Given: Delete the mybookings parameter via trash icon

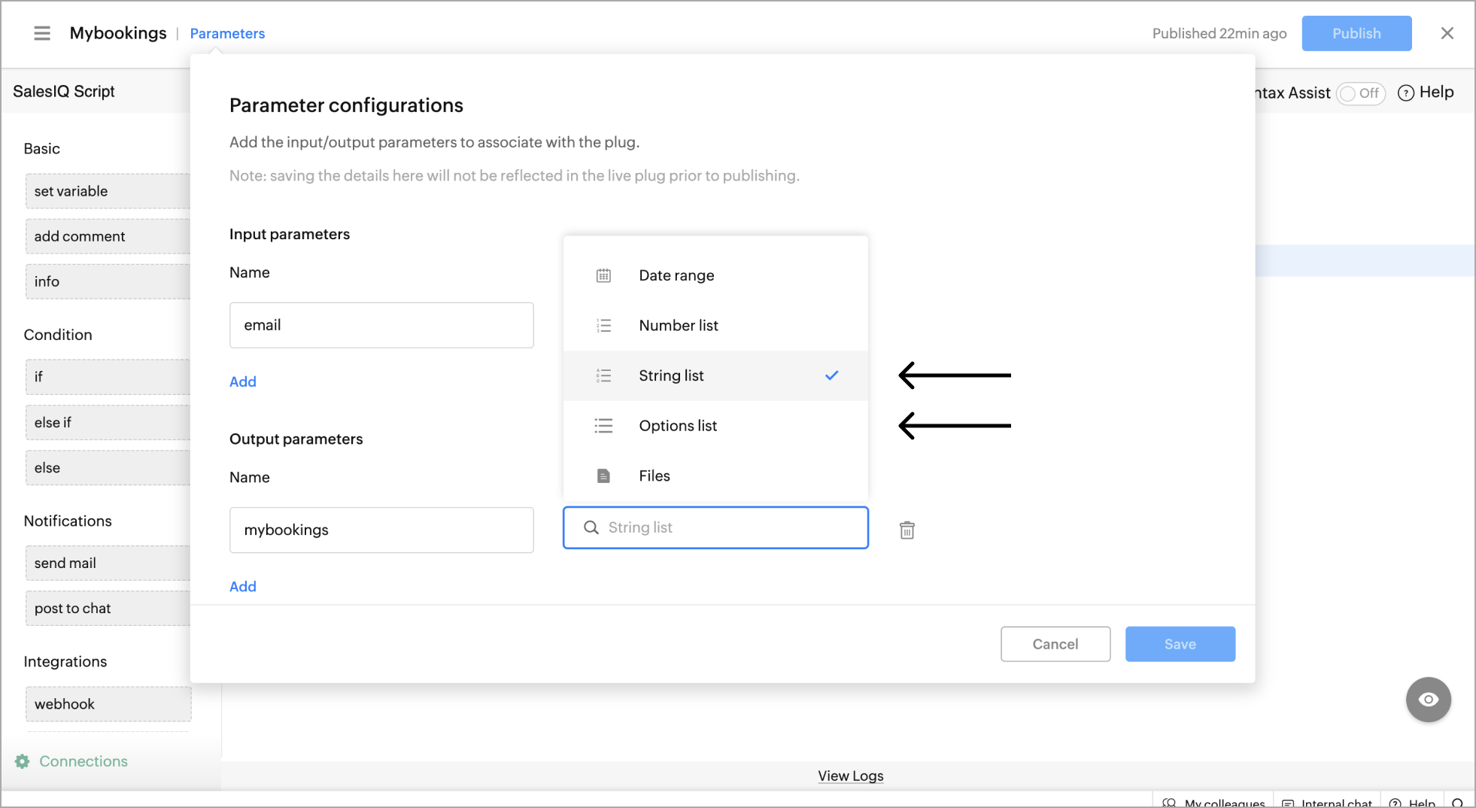Looking at the screenshot, I should tap(907, 530).
